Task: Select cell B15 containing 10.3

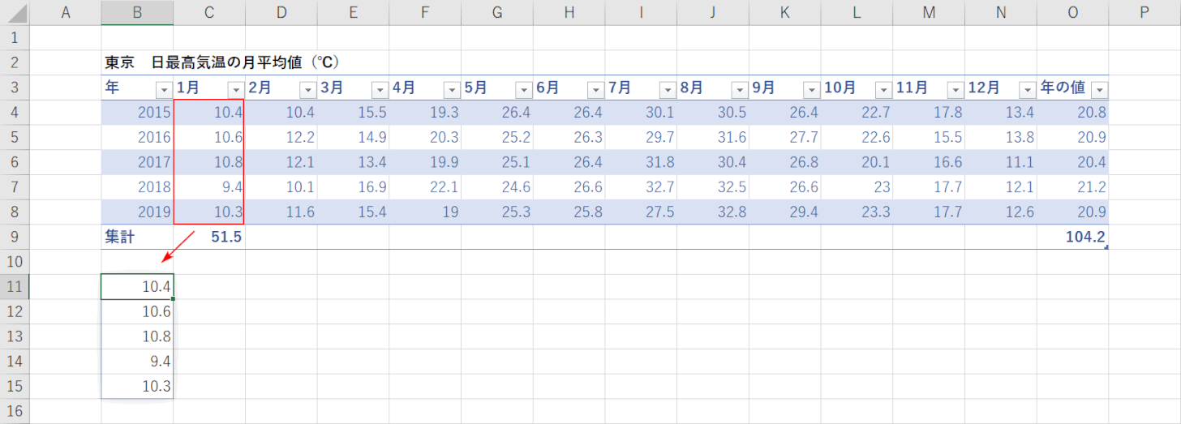Action: click(x=137, y=386)
